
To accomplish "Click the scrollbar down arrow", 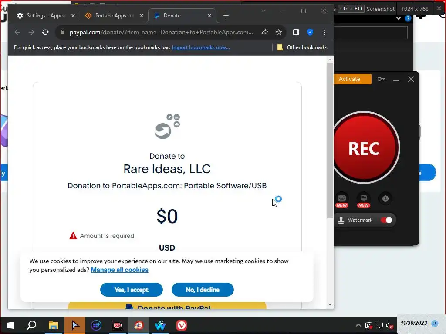I will pyautogui.click(x=330, y=305).
